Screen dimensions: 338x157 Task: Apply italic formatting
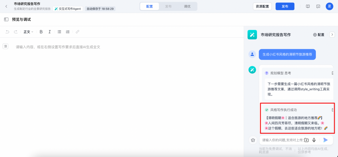(x=50, y=32)
